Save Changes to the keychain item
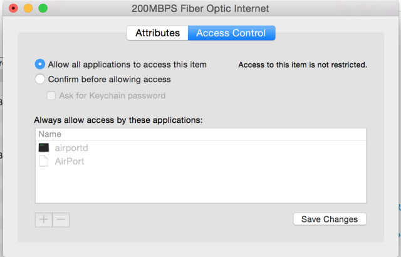 [330, 219]
